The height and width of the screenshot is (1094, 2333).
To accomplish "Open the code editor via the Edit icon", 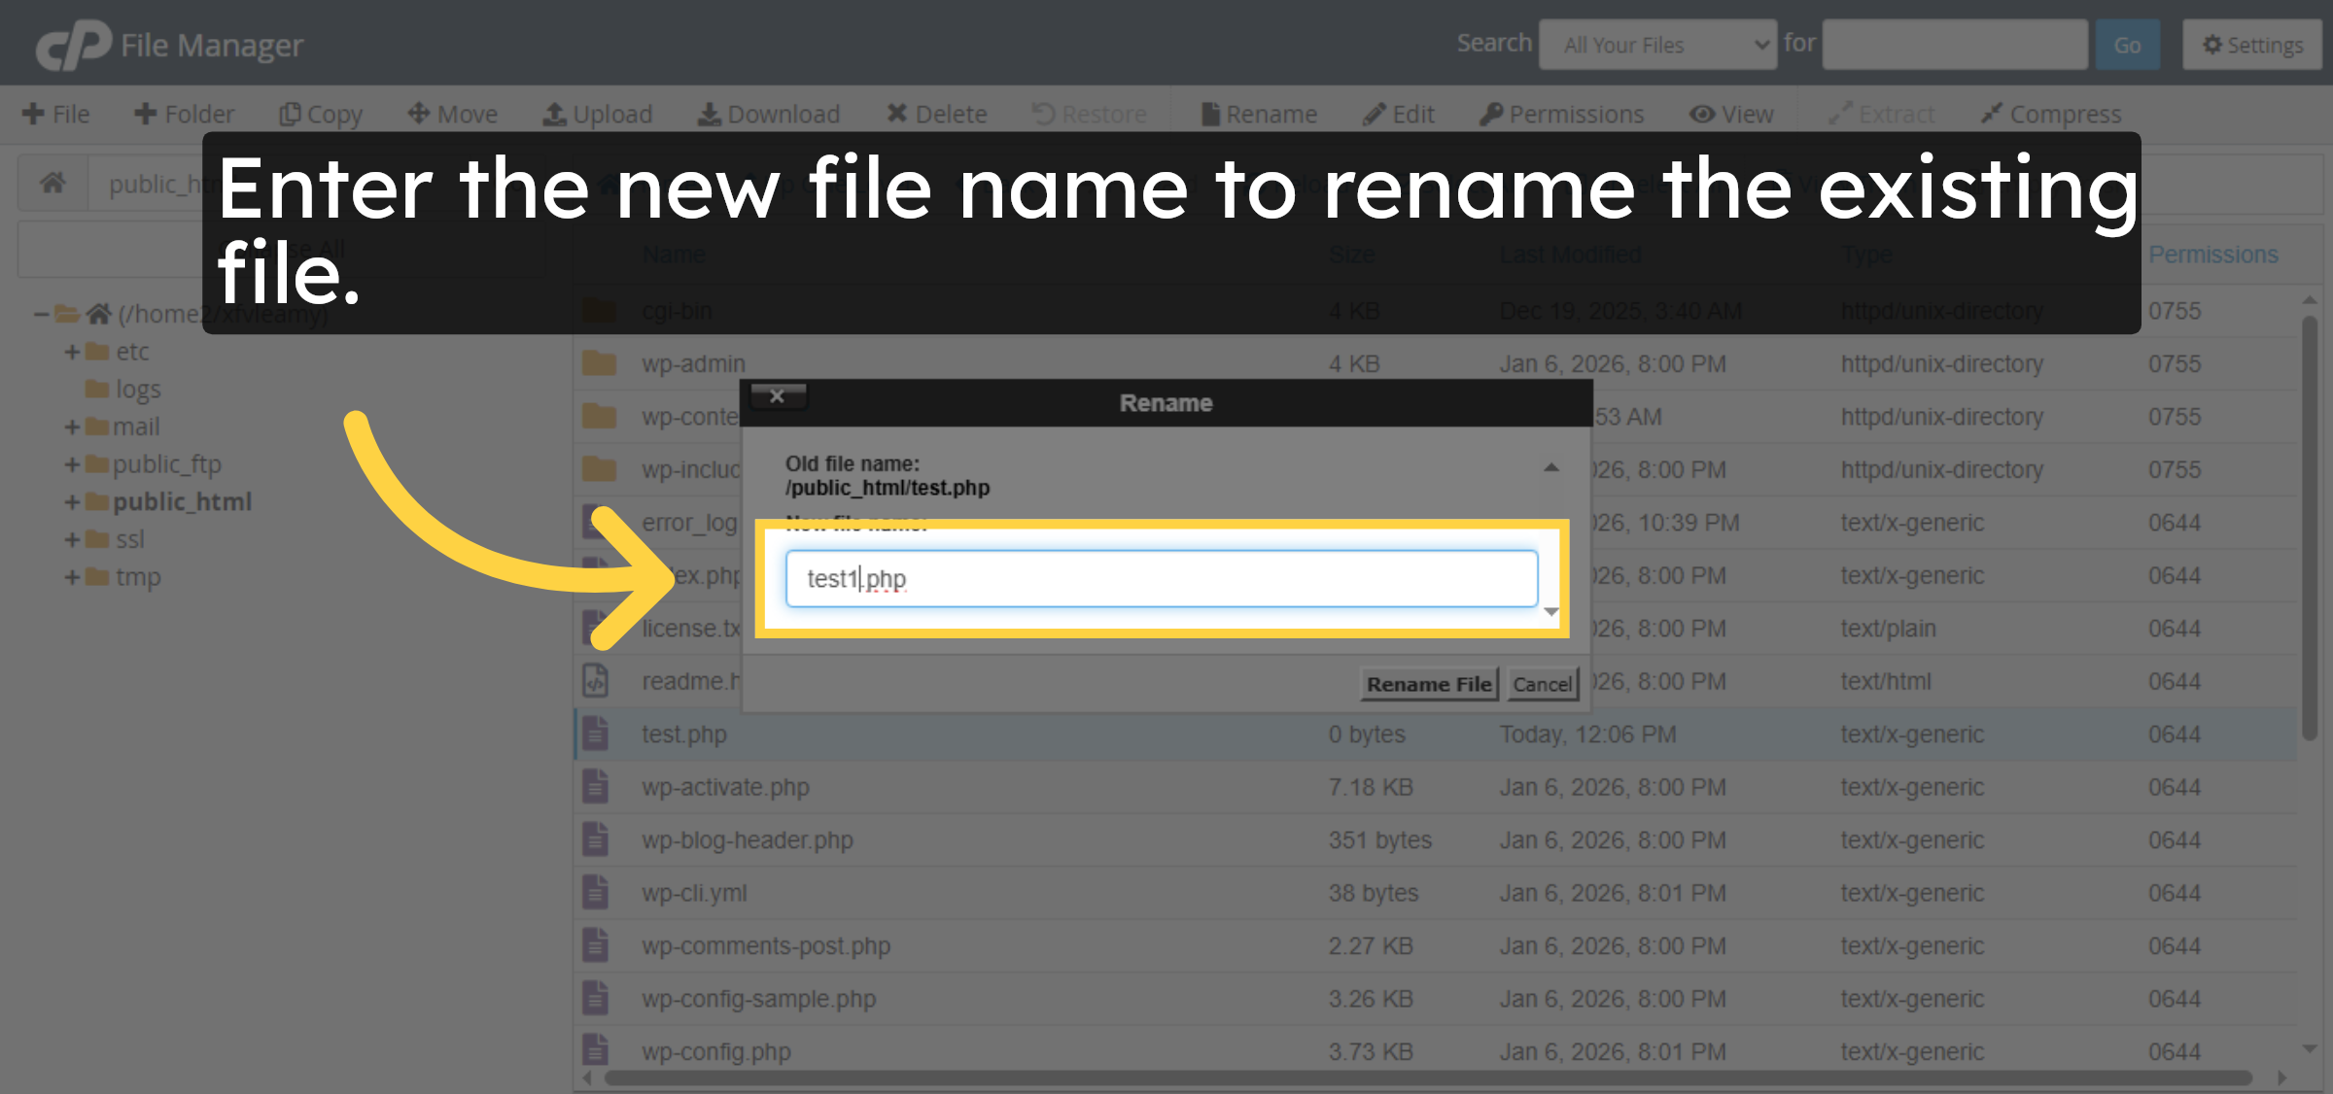I will [1399, 113].
